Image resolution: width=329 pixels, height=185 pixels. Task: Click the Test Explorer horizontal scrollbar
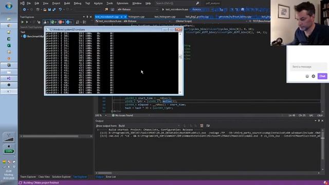56,136
